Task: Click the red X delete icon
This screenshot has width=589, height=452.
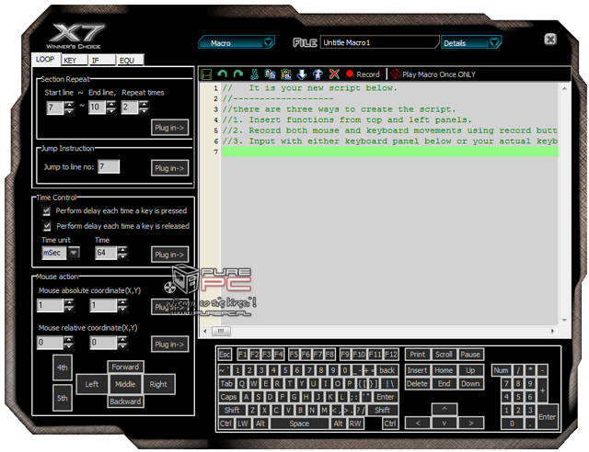Action: coord(333,74)
